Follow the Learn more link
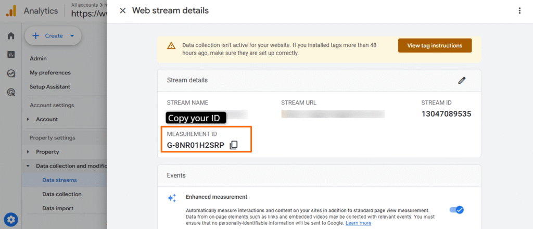This screenshot has height=229, width=533. tap(358, 223)
